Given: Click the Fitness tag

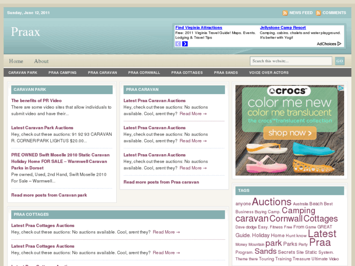Looking at the screenshot, I should (276, 227).
